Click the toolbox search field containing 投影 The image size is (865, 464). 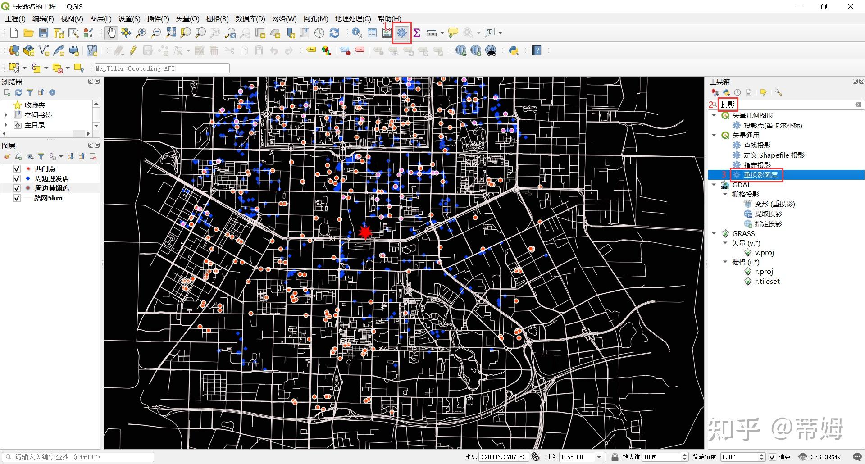click(786, 105)
